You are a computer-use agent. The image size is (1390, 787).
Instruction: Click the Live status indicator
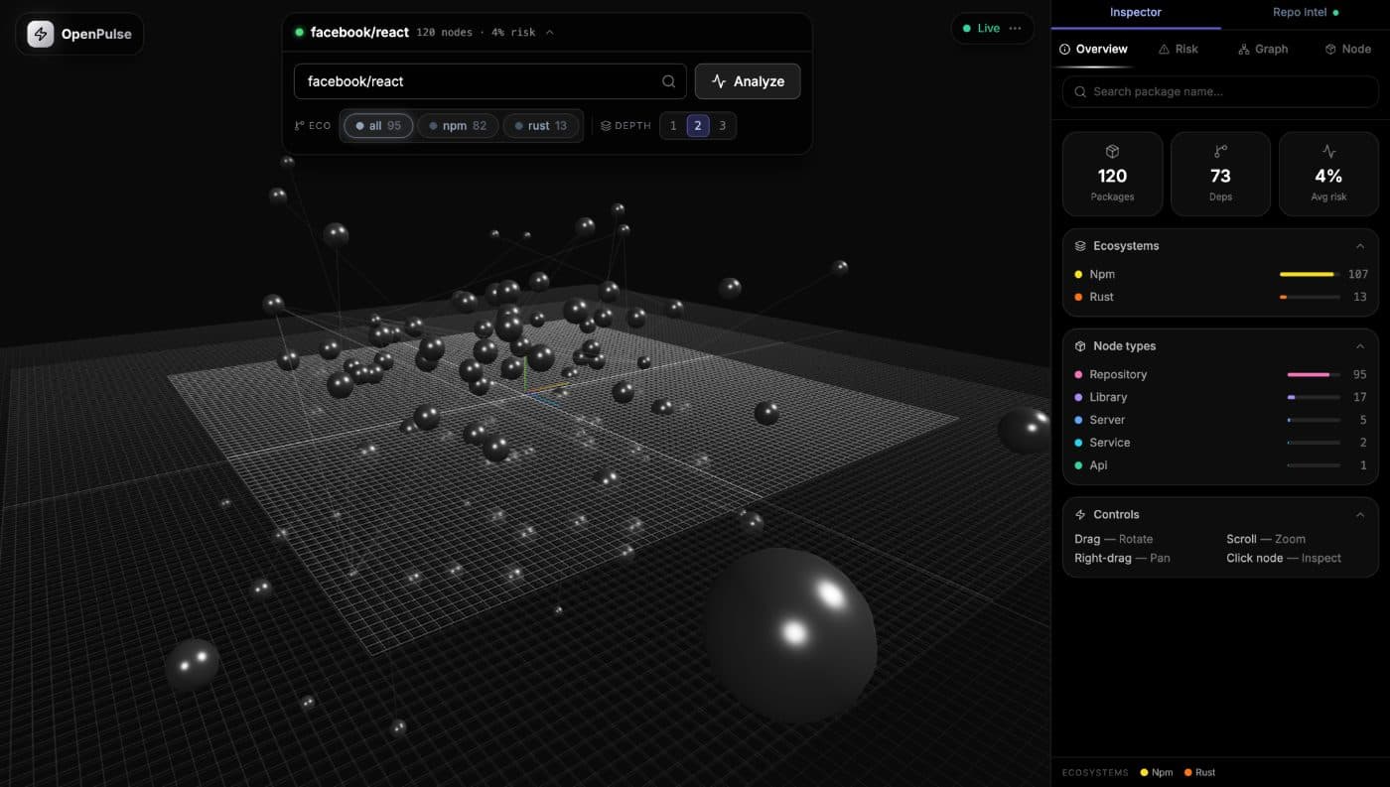[x=981, y=28]
